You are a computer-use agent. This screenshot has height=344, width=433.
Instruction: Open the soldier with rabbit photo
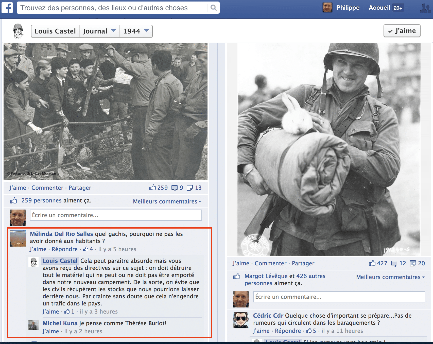point(329,149)
